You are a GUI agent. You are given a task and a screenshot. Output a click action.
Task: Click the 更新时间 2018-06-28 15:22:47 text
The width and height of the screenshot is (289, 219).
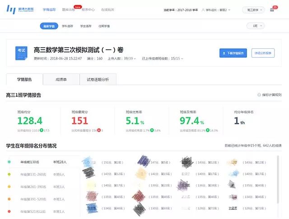[x=58, y=58]
